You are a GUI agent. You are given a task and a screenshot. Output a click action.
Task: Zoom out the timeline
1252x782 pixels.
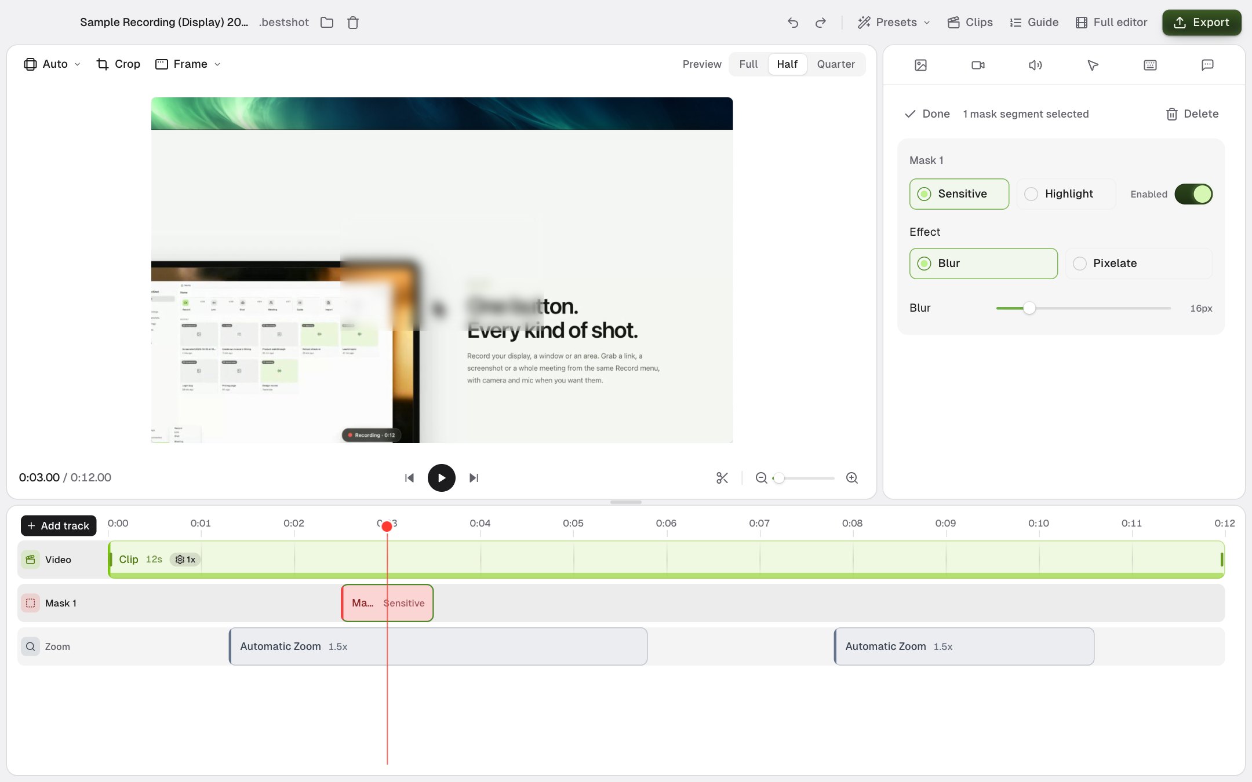[762, 478]
